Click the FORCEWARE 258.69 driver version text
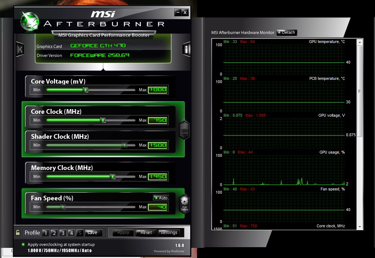 point(100,55)
